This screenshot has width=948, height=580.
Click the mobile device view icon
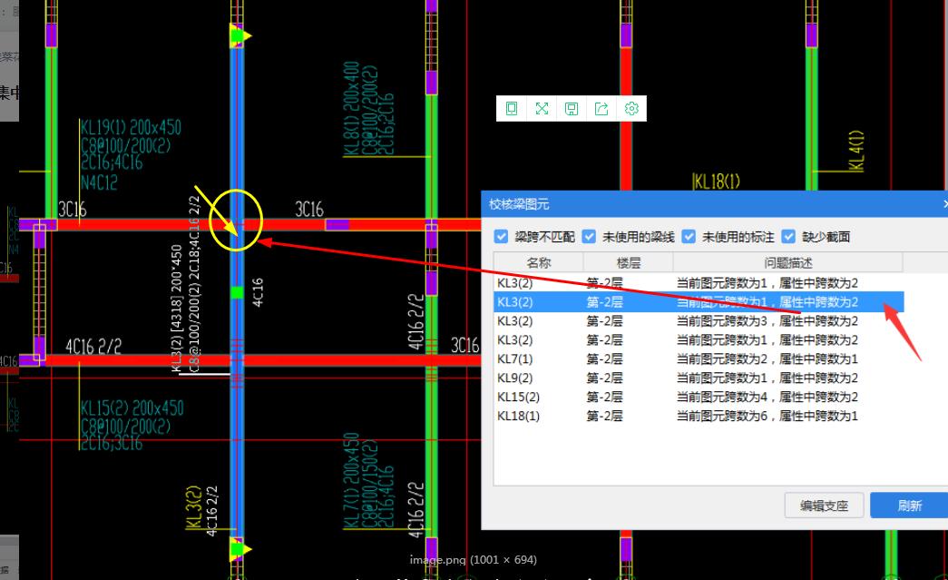(x=512, y=108)
